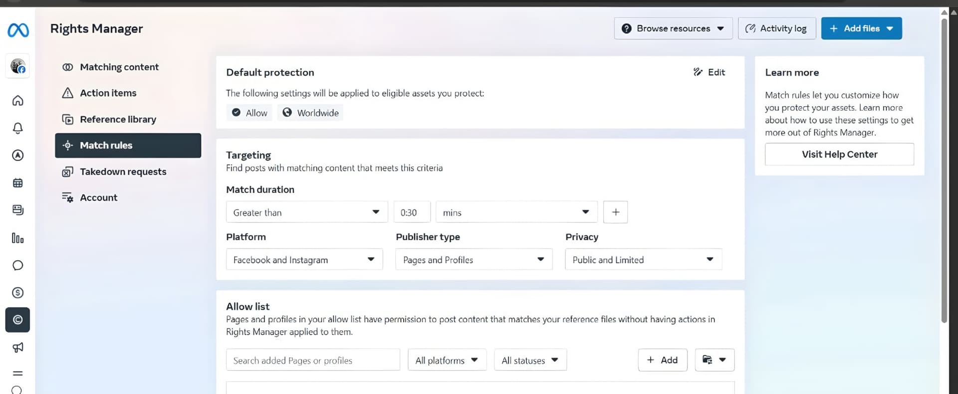Open the Facebook and Instagram platform dropdown
The width and height of the screenshot is (958, 394).
304,260
